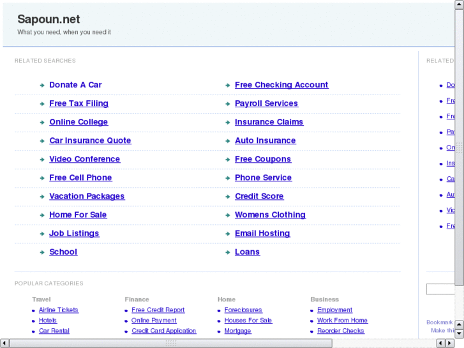The height and width of the screenshot is (348, 464).
Task: Open the Online College search link
Action: 79,122
